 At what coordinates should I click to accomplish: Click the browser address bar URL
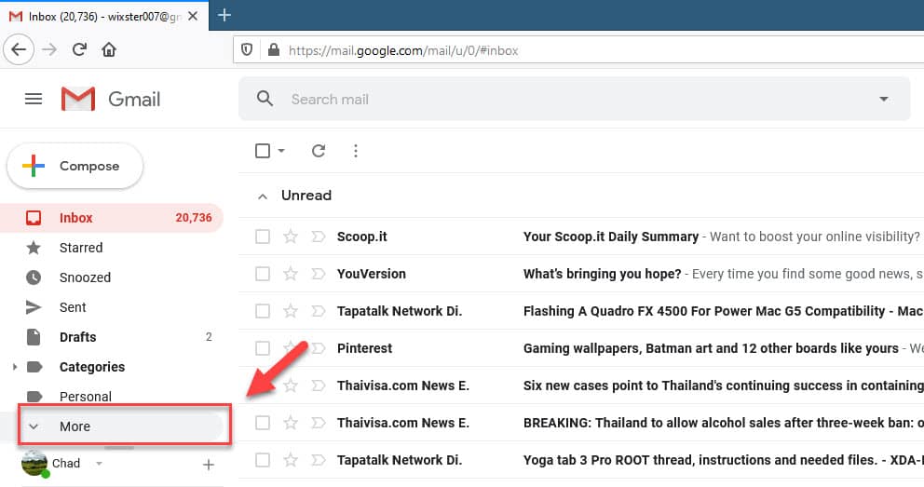tap(403, 50)
